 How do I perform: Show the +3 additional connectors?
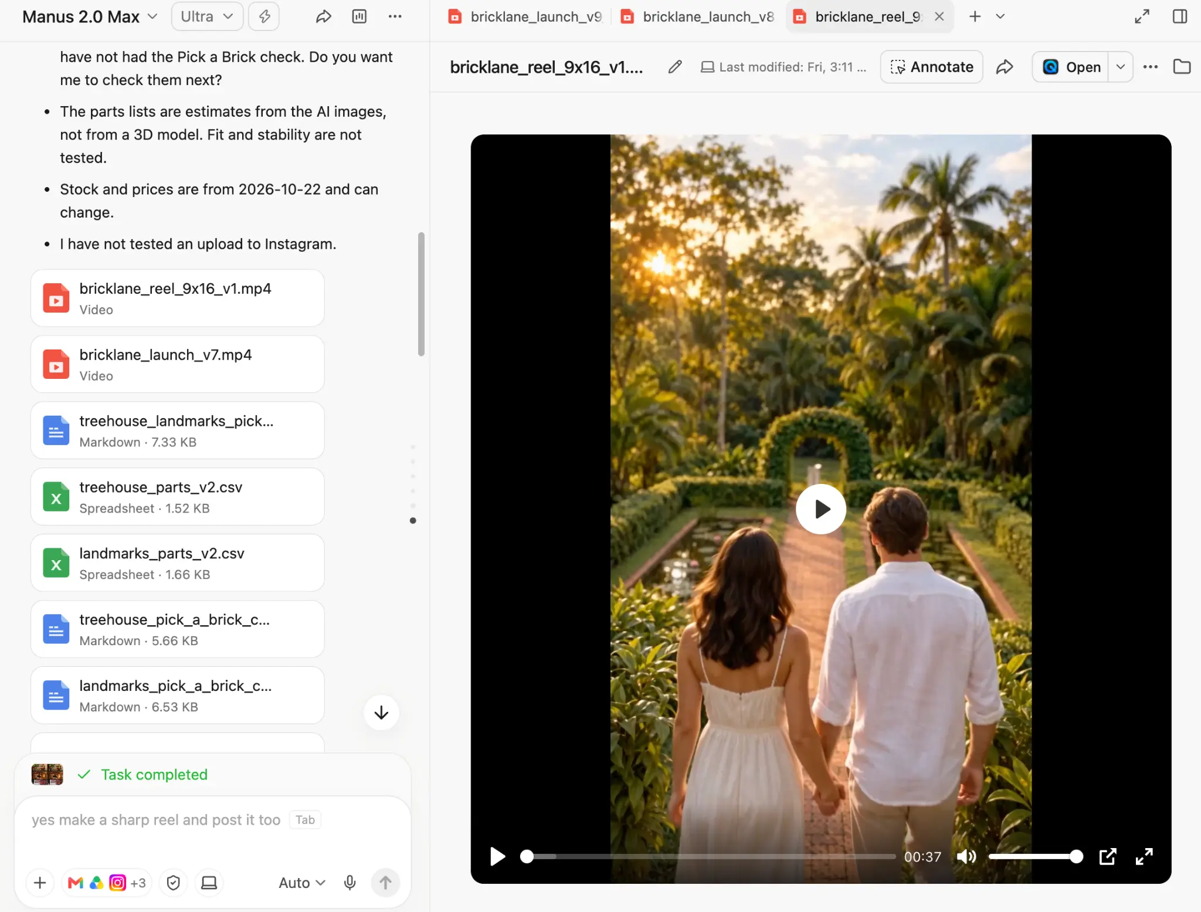[138, 882]
